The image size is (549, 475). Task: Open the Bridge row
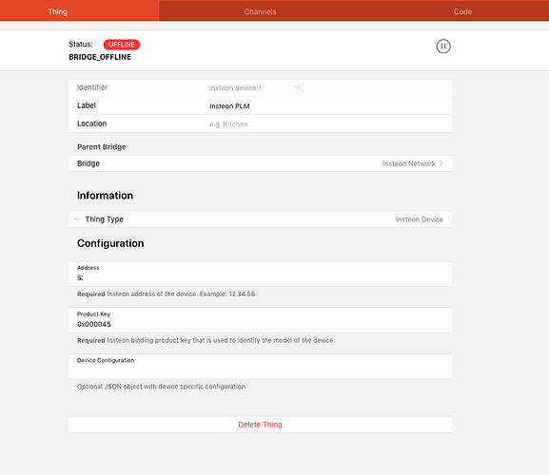pyautogui.click(x=260, y=163)
